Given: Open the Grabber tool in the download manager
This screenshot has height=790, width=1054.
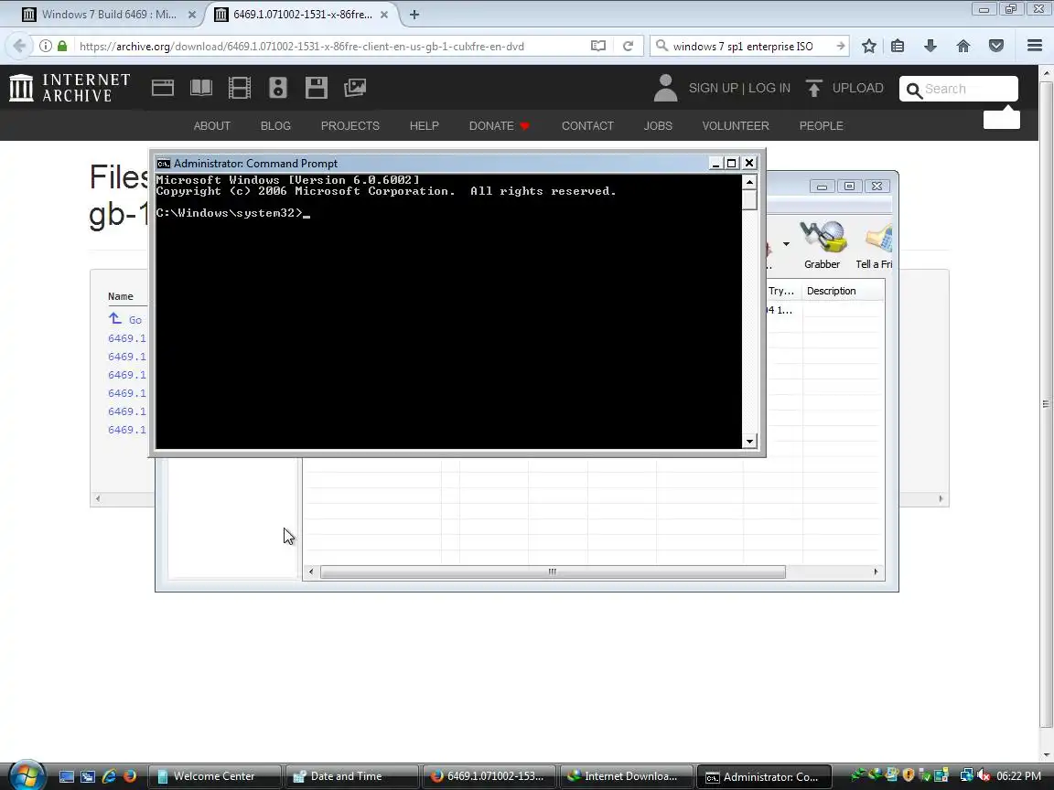Looking at the screenshot, I should pyautogui.click(x=823, y=246).
